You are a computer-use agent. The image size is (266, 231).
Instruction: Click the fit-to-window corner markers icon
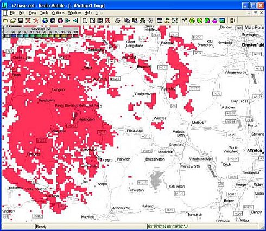click(x=175, y=21)
